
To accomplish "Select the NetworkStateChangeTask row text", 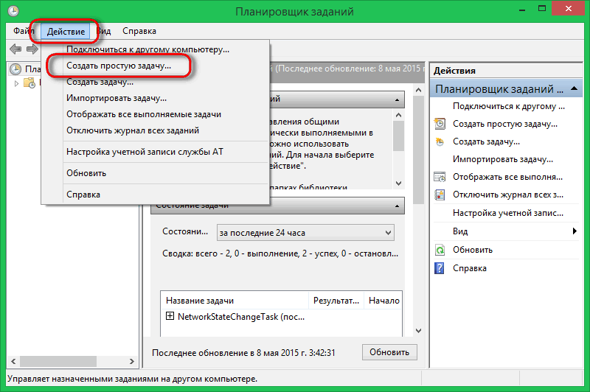I will click(x=241, y=317).
